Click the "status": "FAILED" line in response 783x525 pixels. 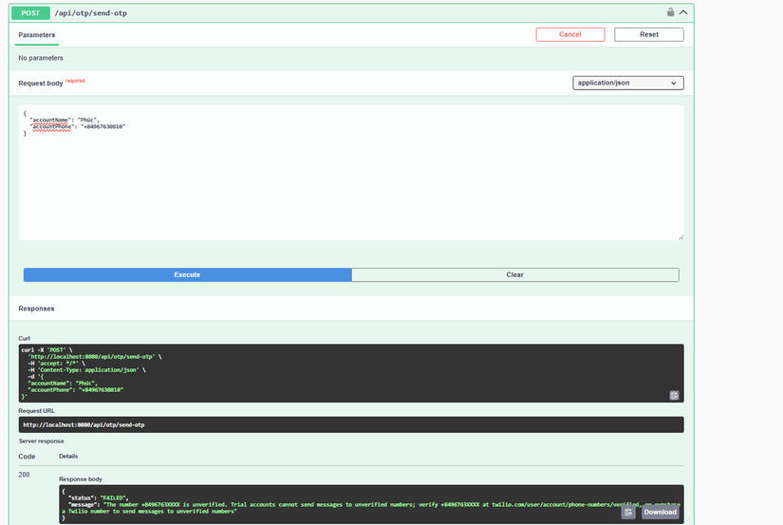tap(99, 498)
